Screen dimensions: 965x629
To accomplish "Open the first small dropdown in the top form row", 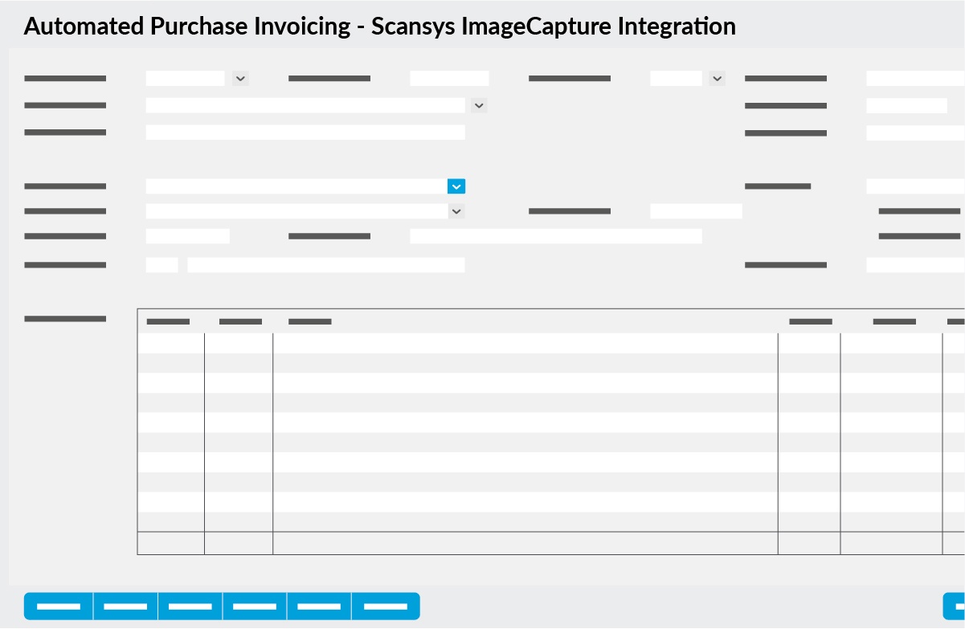I will pyautogui.click(x=240, y=79).
